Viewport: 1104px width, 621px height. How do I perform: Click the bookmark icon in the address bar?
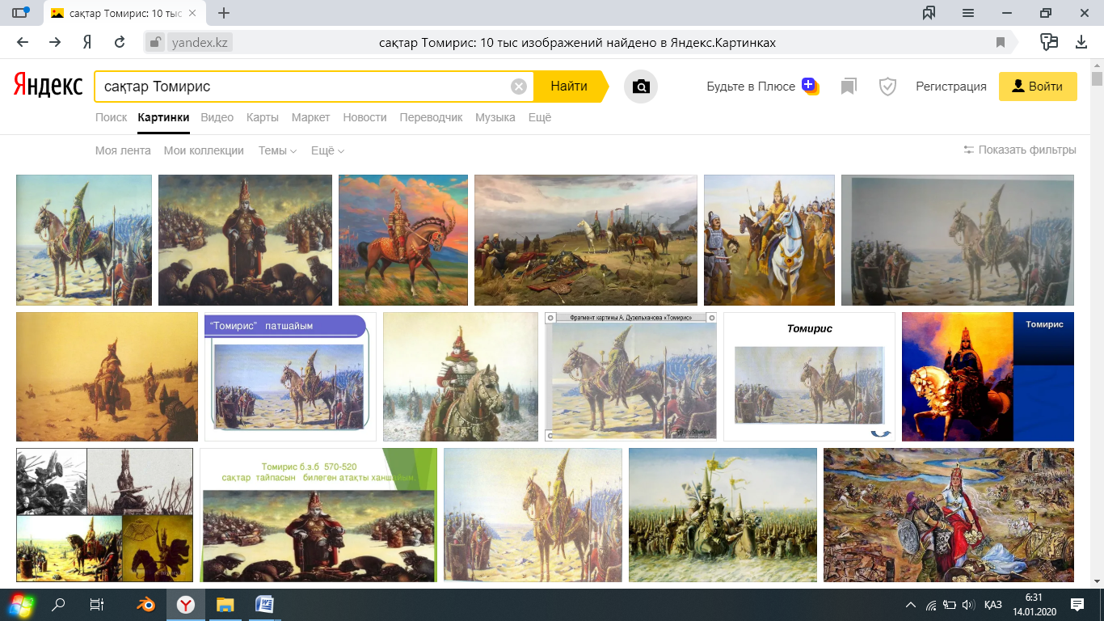pyautogui.click(x=1001, y=43)
